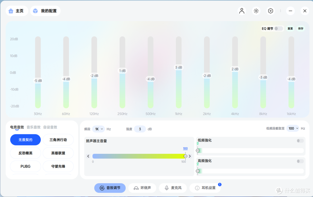The height and width of the screenshot is (197, 313).
Task: Click the 500Hz EQ slider handle
Action: 150,79
